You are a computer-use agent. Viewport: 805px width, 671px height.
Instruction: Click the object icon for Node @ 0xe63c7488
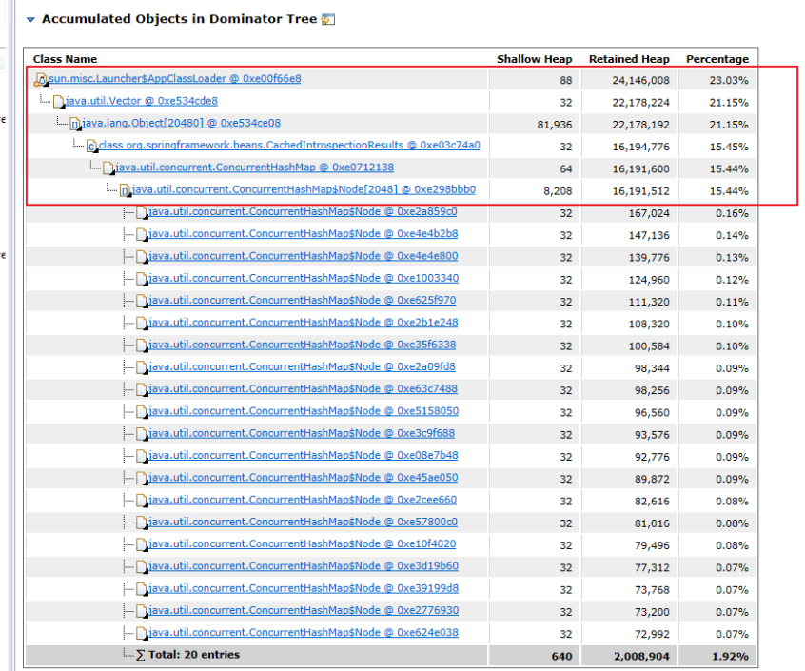pos(142,389)
